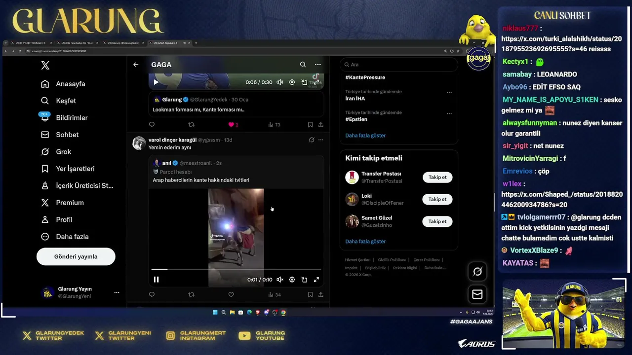Bookmark varol dinçer karagül's post

(x=310, y=295)
